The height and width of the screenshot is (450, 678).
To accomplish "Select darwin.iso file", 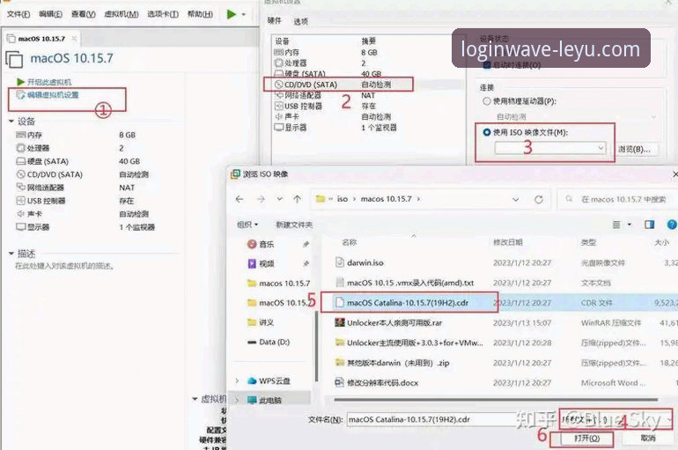I will click(x=365, y=262).
